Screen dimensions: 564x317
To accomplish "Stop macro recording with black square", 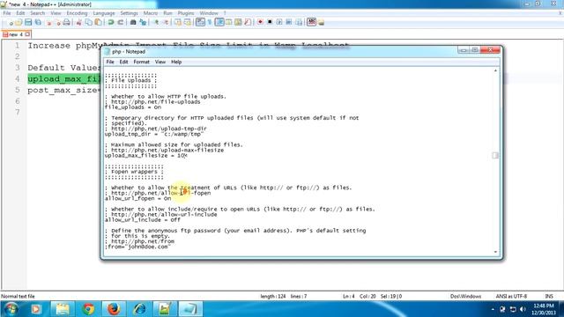I will [270, 22].
